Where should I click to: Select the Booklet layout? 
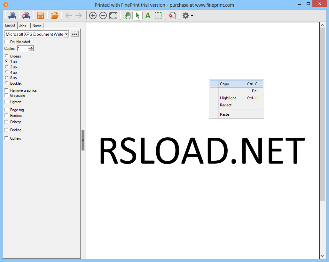[6, 83]
